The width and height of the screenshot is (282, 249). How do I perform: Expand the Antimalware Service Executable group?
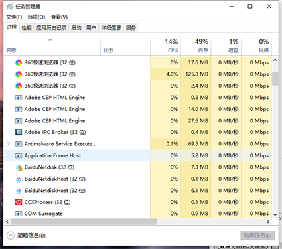tap(9, 144)
